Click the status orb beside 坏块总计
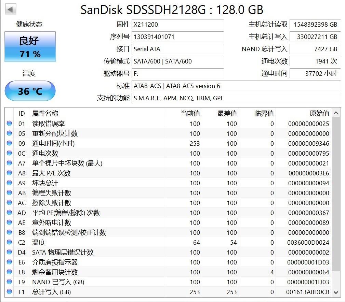 [9, 183]
